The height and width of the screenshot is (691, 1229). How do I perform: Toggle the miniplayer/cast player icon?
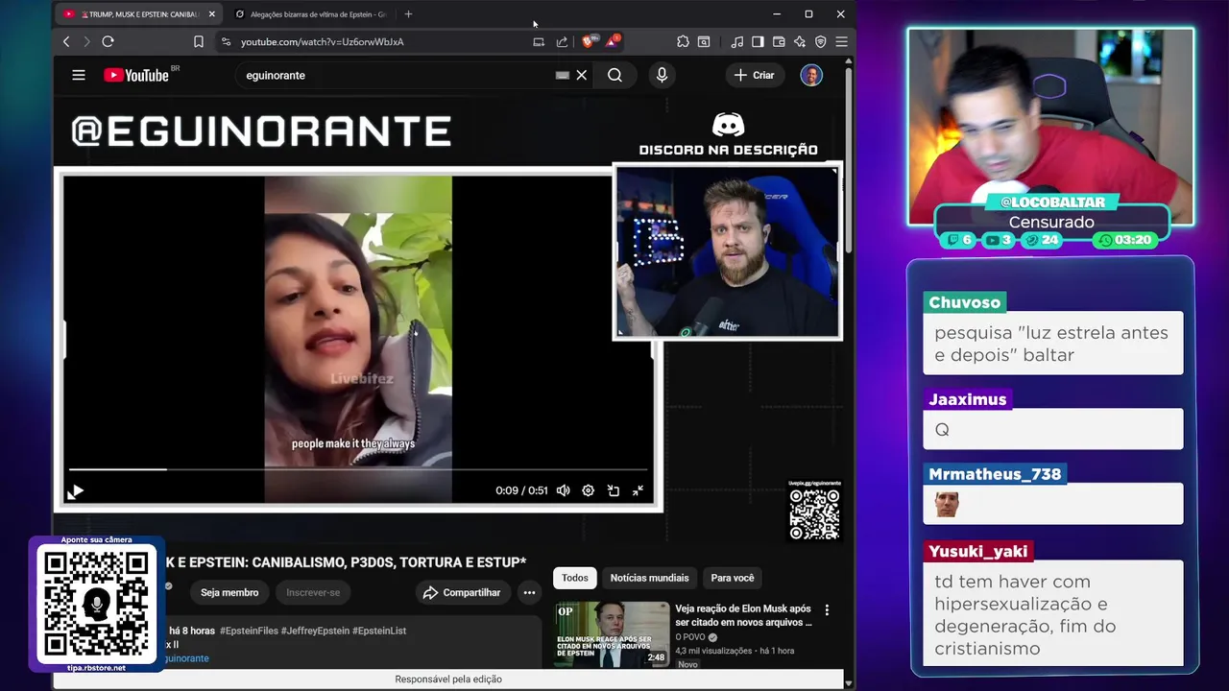[x=614, y=490]
